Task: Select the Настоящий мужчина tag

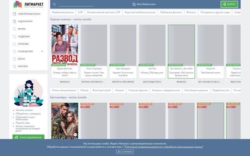Action: coord(196,90)
